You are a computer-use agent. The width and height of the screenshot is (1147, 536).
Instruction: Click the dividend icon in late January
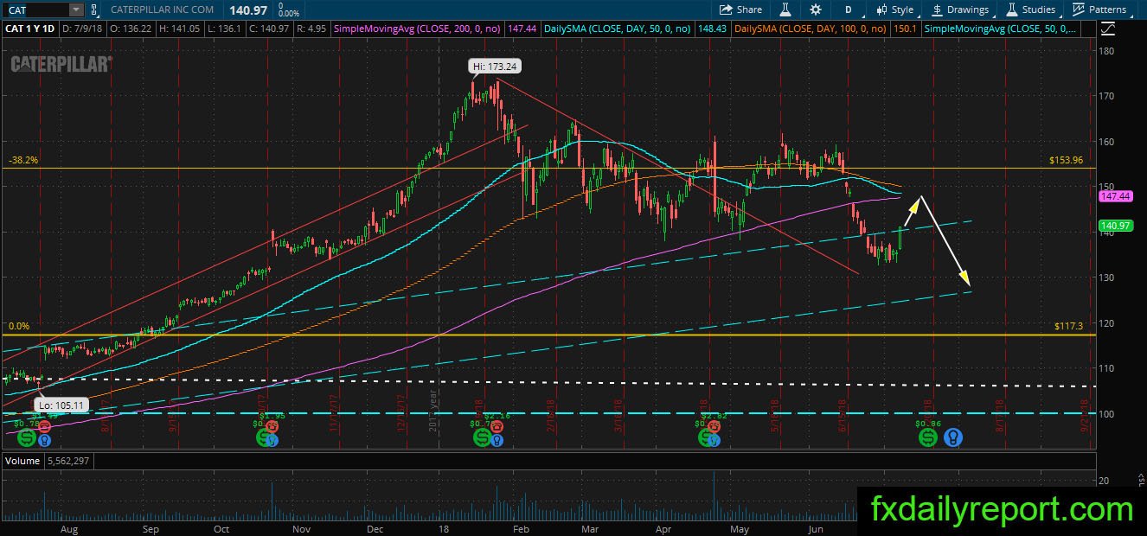(481, 438)
